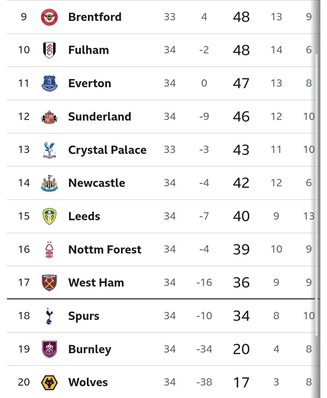Screen dimensions: 327x398
Task: Tap the Crystal Palace eagle crest
Action: pos(49,149)
